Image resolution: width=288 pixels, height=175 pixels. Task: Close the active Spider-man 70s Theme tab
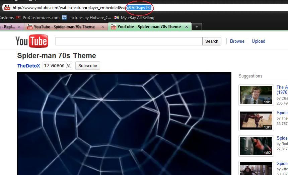coord(187,27)
